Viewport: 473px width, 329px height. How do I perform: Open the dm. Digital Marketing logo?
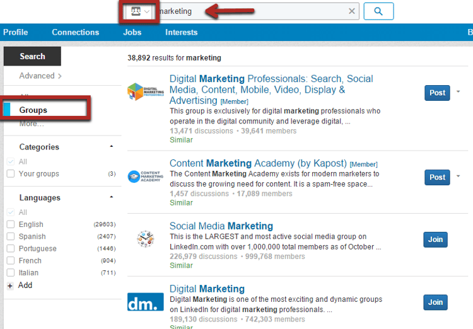(146, 302)
